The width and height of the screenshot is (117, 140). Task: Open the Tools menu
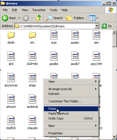pyautogui.click(x=54, y=10)
